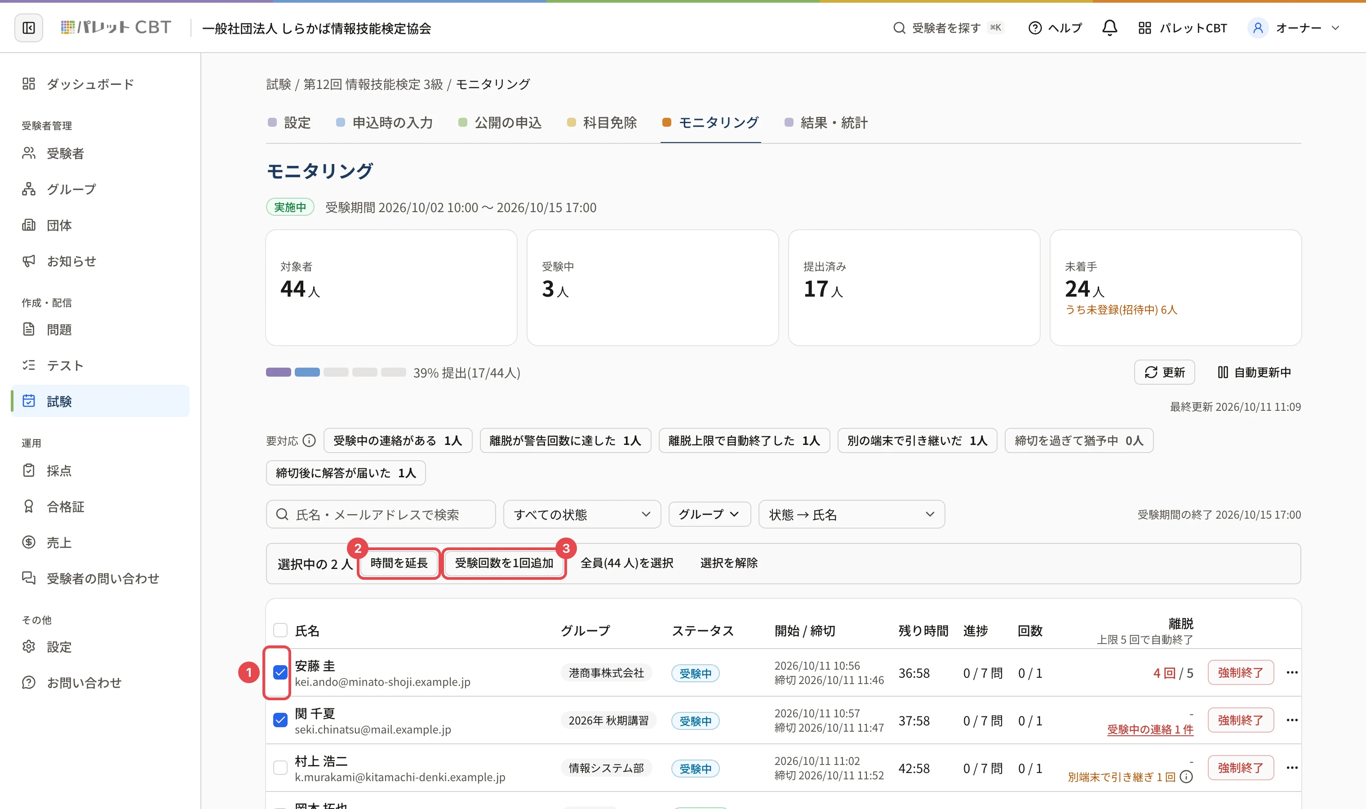Collapse the sidebar with the panel icon
This screenshot has width=1366, height=809.
tap(29, 28)
